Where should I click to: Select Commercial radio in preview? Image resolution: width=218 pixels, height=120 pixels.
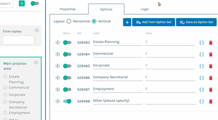5,87
